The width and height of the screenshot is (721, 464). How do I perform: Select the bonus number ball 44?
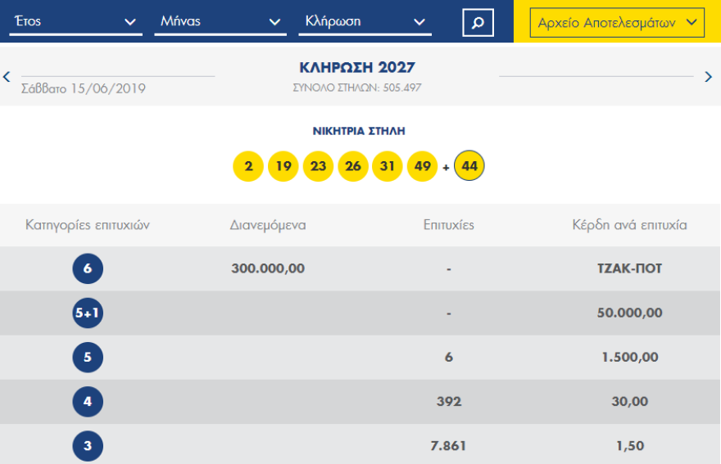pyautogui.click(x=469, y=166)
